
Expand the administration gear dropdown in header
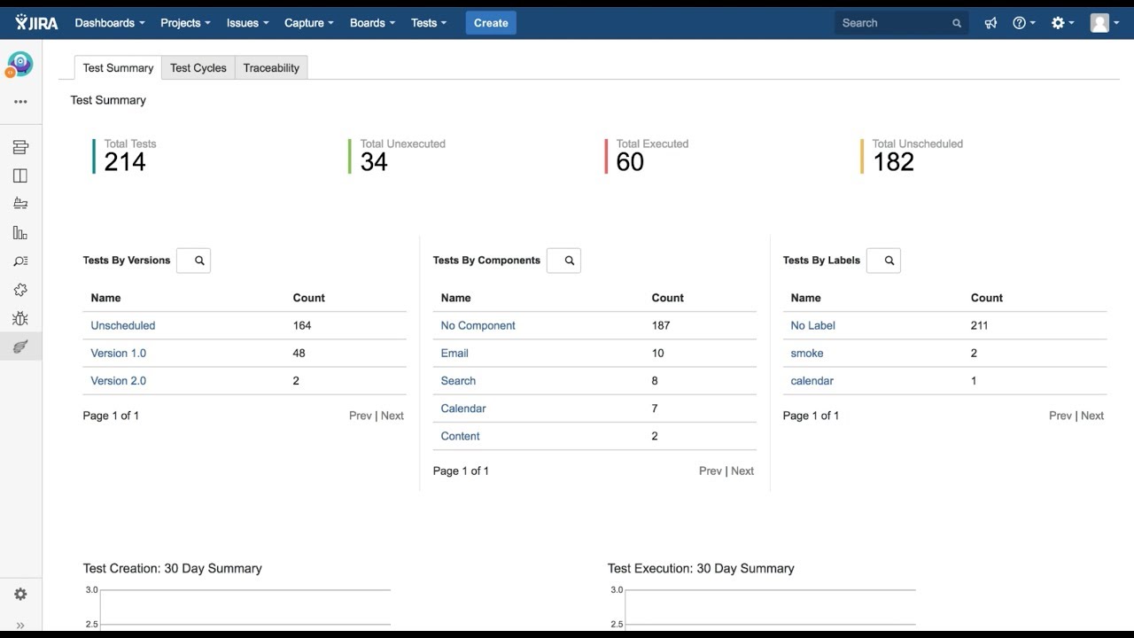1062,23
